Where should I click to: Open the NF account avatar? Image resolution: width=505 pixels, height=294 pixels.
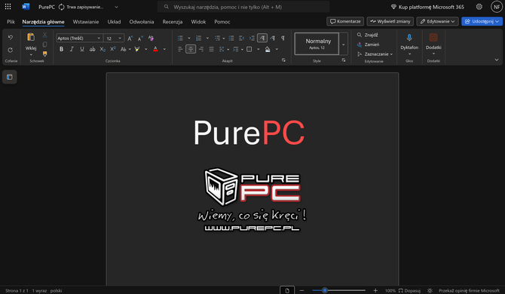(497, 7)
